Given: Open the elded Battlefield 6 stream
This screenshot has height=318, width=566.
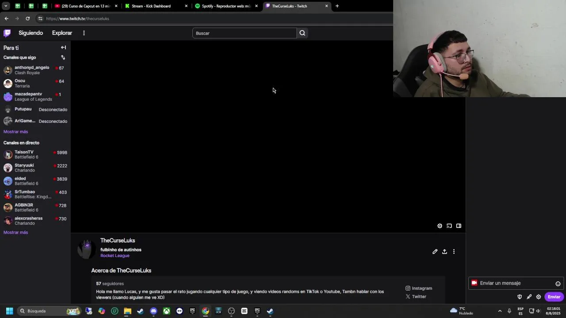Looking at the screenshot, I should pos(35,181).
